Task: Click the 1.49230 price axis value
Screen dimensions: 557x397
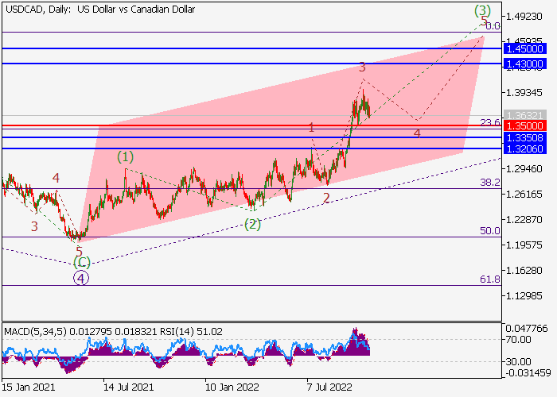Action: coord(524,17)
